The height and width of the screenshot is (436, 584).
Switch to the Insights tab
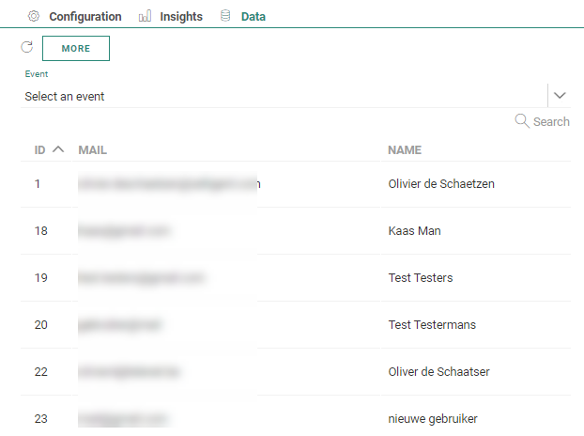181,16
